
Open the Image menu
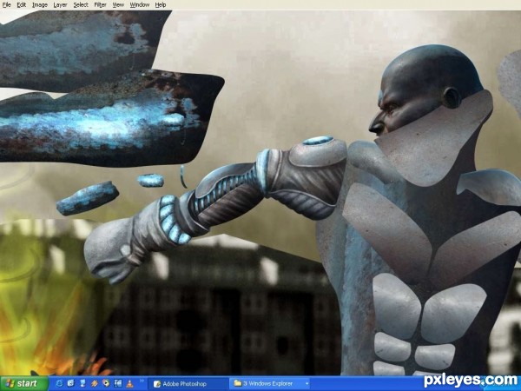click(40, 4)
